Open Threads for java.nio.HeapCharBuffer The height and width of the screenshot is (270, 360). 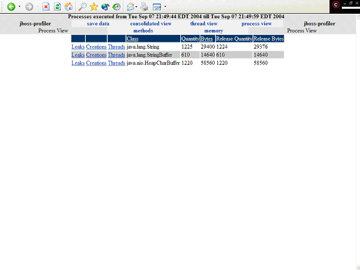116,63
